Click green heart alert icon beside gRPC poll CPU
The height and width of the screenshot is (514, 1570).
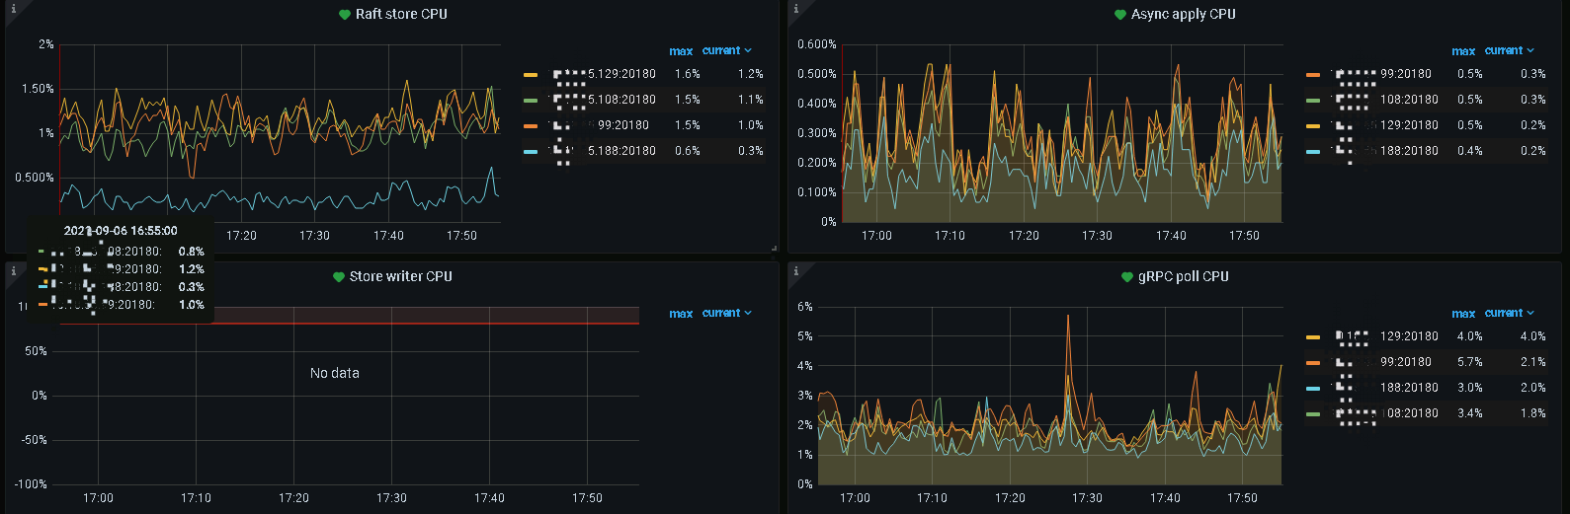(1126, 277)
